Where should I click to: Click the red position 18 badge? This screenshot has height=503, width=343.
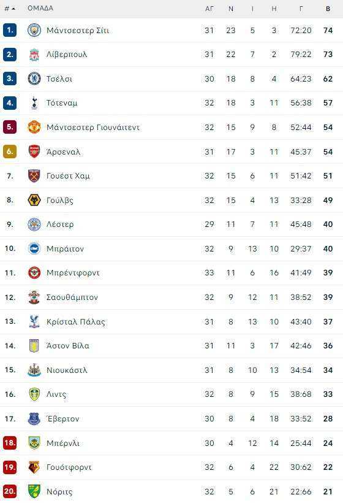10,443
